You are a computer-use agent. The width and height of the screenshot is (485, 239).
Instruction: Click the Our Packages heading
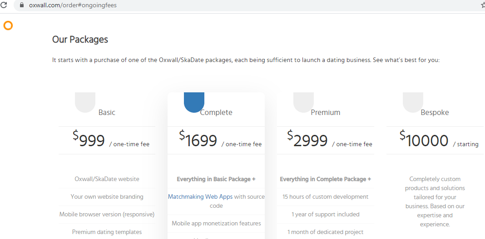pyautogui.click(x=80, y=39)
